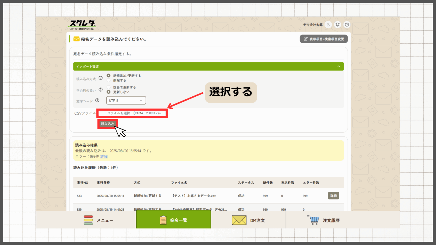Open the 宛名一覧 tab
436x245 pixels.
pyautogui.click(x=174, y=220)
